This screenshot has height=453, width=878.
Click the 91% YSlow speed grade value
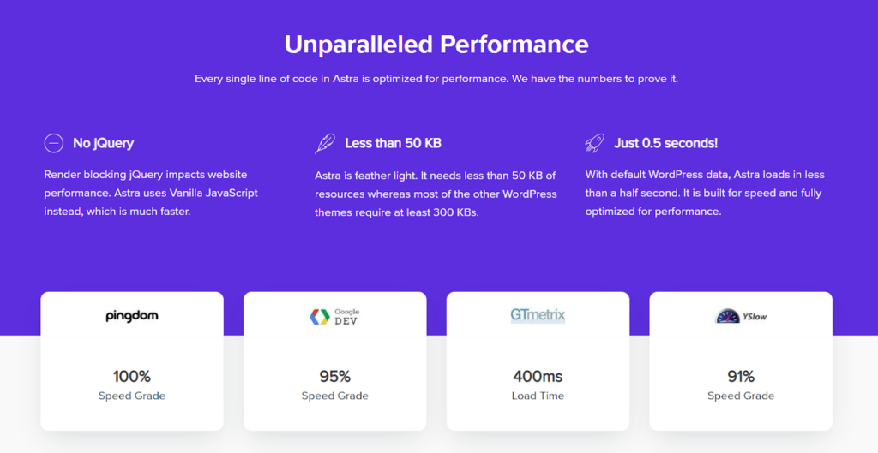click(741, 377)
